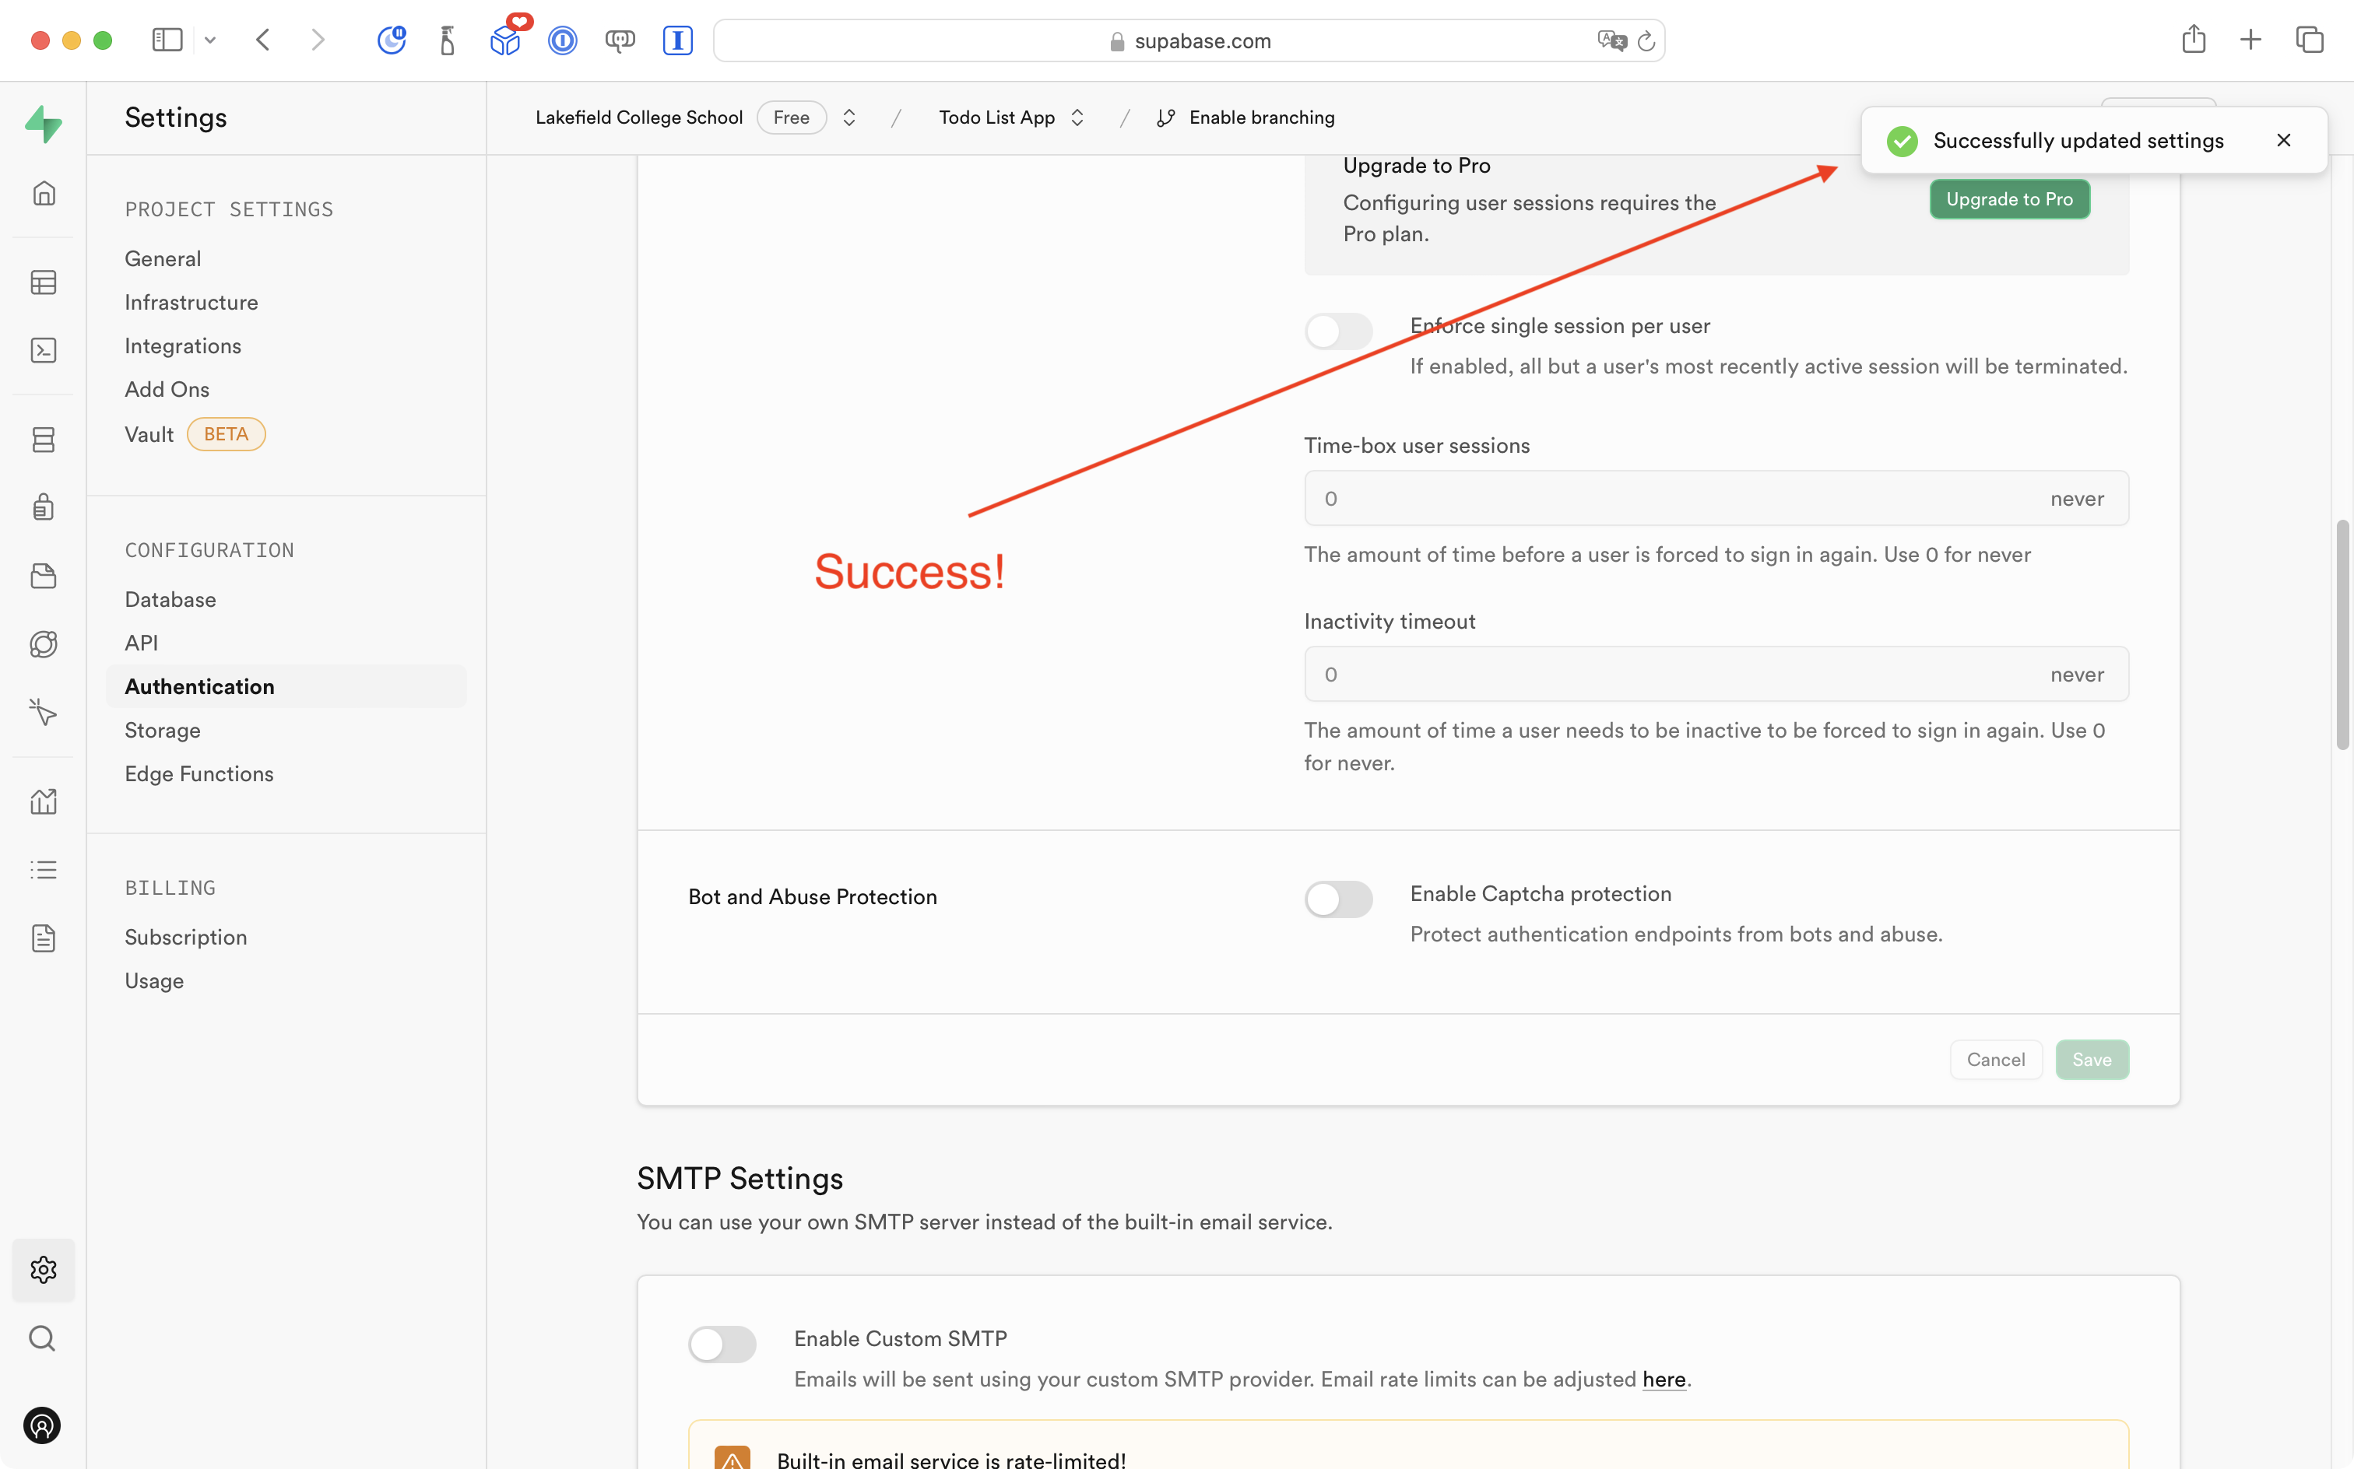Image resolution: width=2354 pixels, height=1469 pixels.
Task: Open the Edge Functions sidebar icon
Action: 44,644
